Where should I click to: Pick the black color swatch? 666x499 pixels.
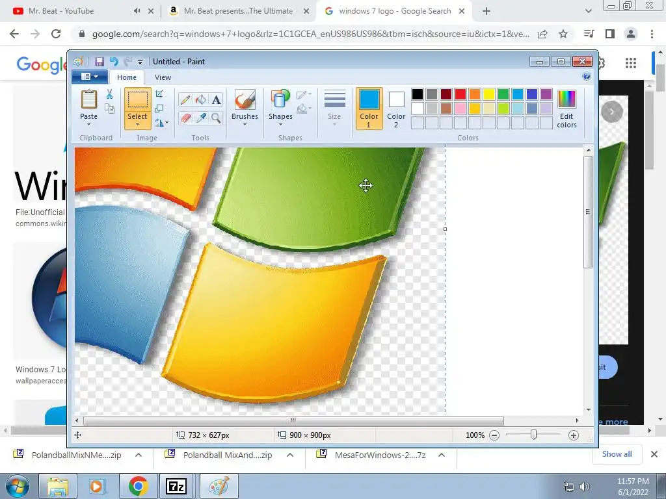tap(418, 94)
